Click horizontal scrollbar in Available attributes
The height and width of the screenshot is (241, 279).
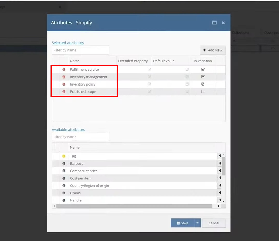tap(134, 206)
